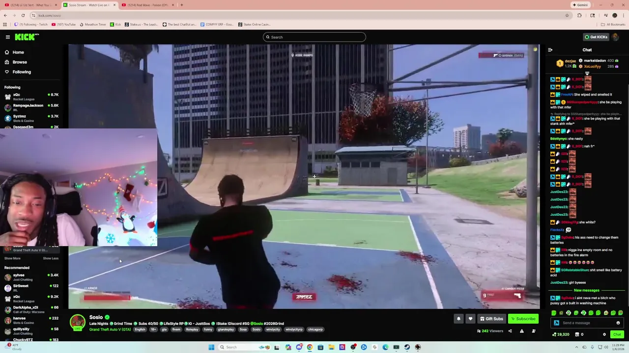This screenshot has width=629, height=353.
Task: Focus the Kick search box
Action: pyautogui.click(x=314, y=37)
